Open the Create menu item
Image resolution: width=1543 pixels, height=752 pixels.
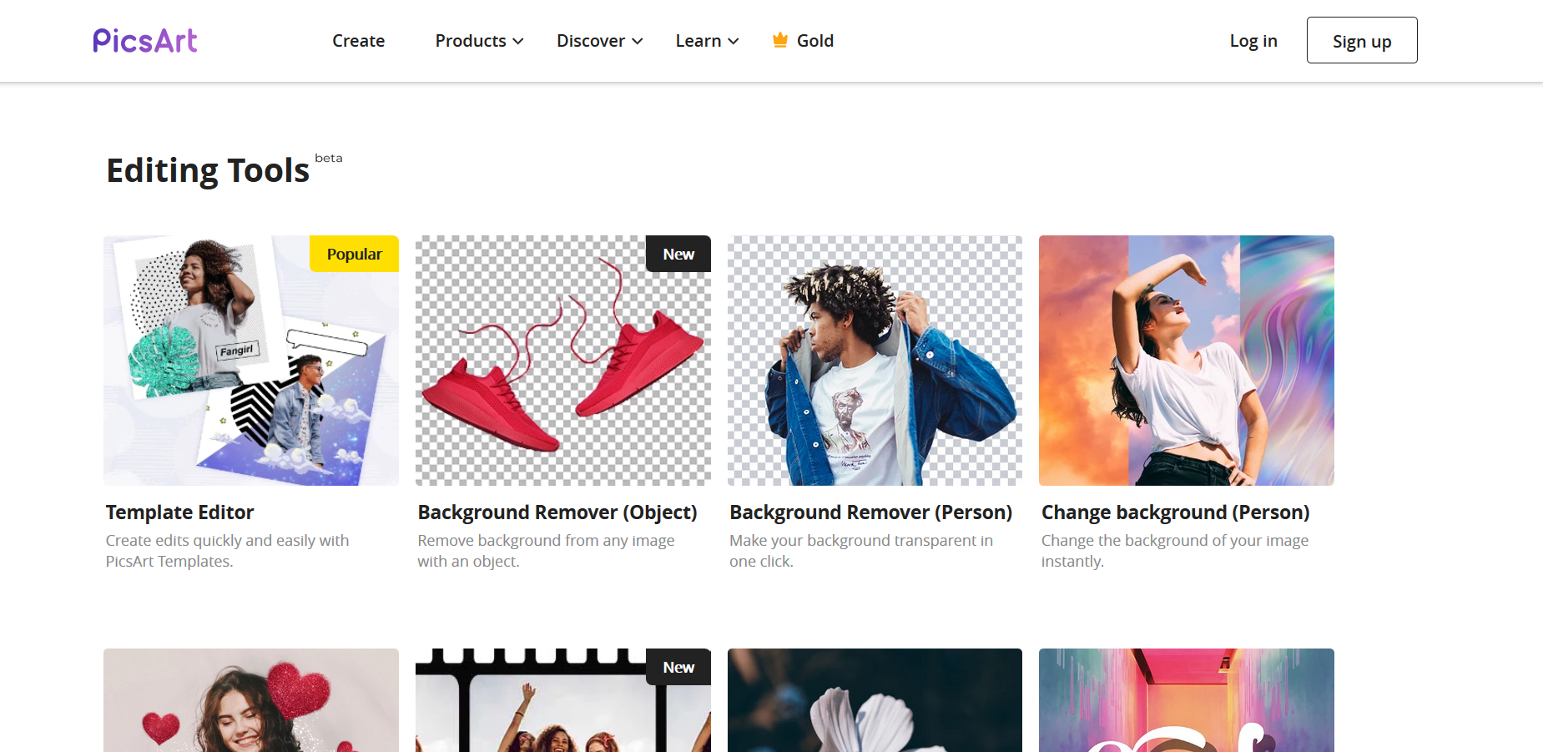358,41
